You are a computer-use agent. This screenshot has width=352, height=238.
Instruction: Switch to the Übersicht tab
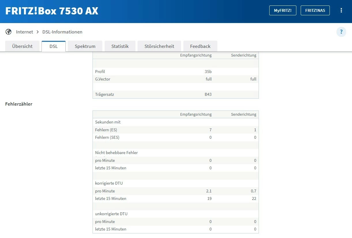click(x=22, y=46)
